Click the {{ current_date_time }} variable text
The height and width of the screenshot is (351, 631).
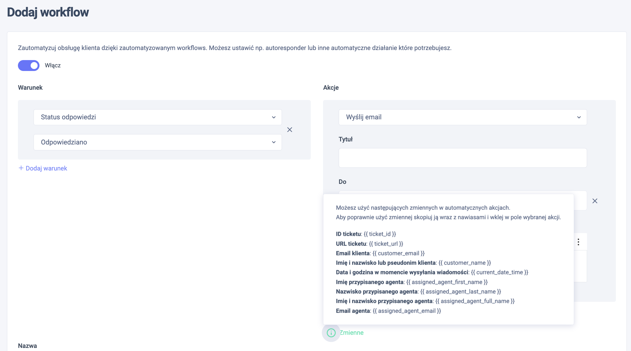[500, 272]
